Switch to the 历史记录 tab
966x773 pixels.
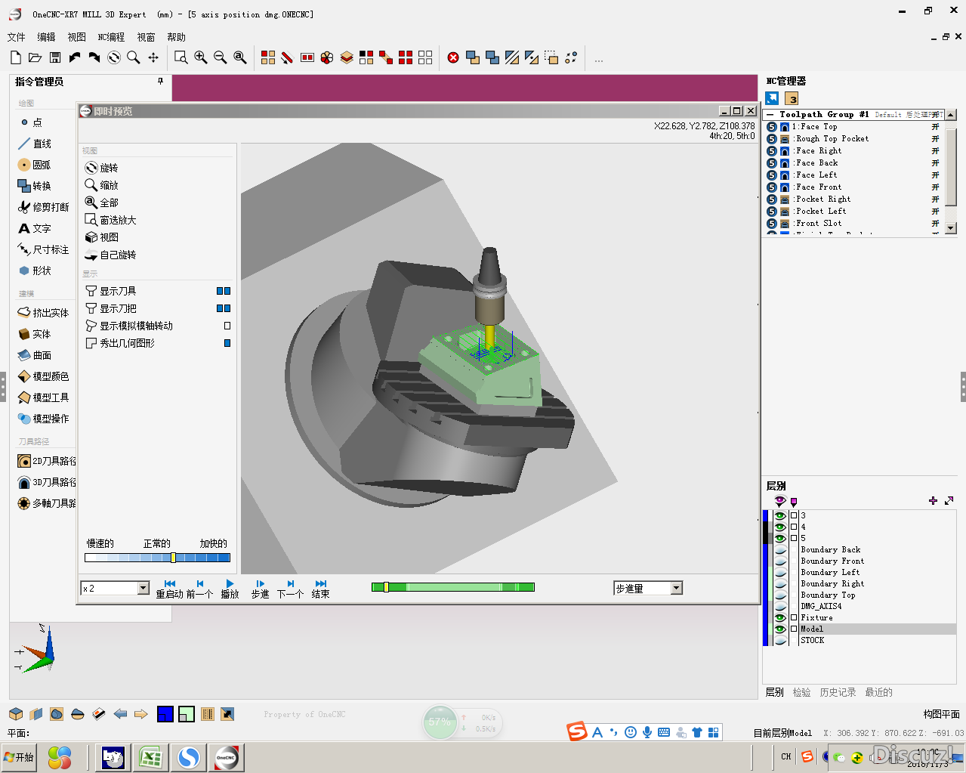point(838,692)
